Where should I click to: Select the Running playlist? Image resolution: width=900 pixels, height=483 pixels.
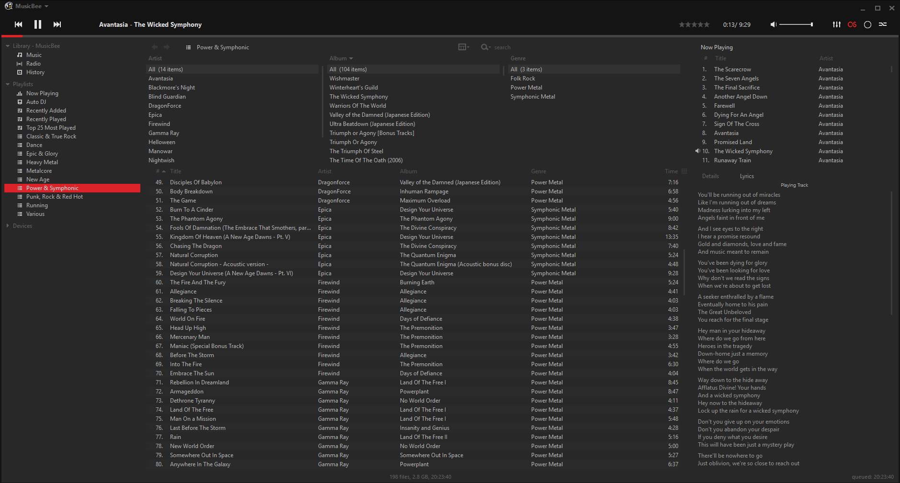[37, 205]
